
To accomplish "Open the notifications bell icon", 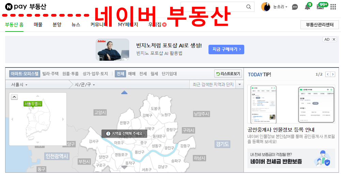I will coord(307,7).
